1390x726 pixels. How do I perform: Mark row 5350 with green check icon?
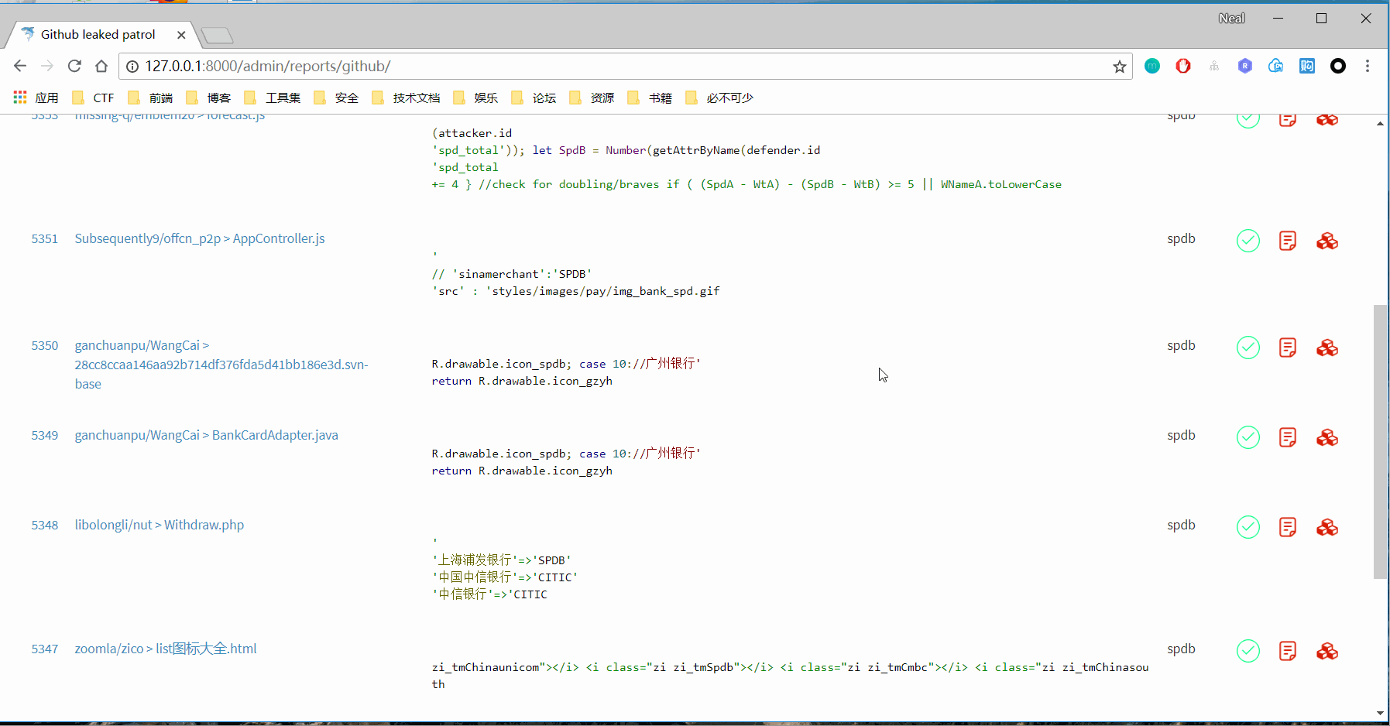1248,348
